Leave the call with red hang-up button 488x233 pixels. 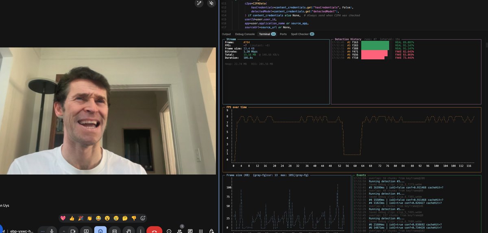tap(155, 230)
